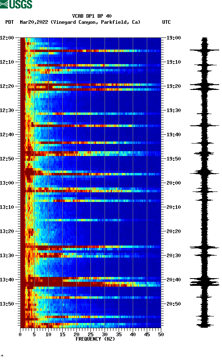Click the 20:20 UTC time label
Screen dimensions: 222x360
173,231
